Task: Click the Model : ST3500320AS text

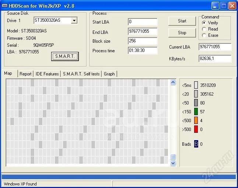Action: (x=27, y=31)
